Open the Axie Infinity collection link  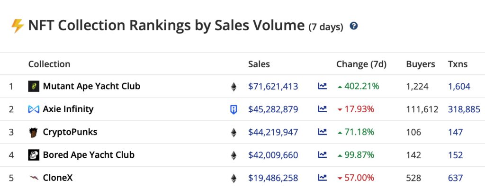tap(68, 109)
